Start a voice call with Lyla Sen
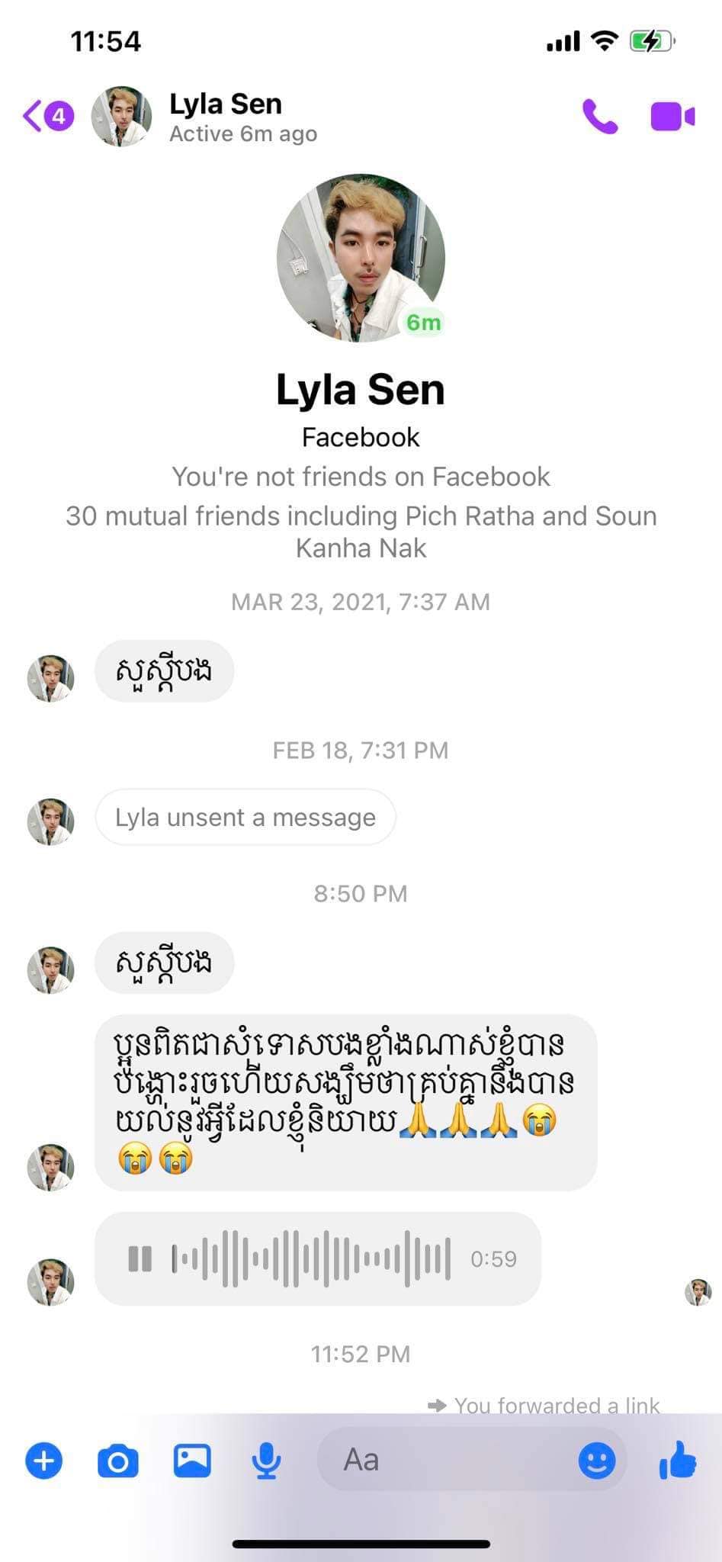This screenshot has width=722, height=1562. coord(600,117)
